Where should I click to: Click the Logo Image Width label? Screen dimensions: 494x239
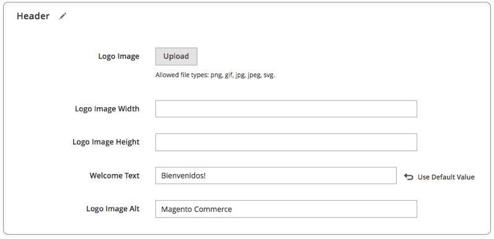click(x=107, y=109)
